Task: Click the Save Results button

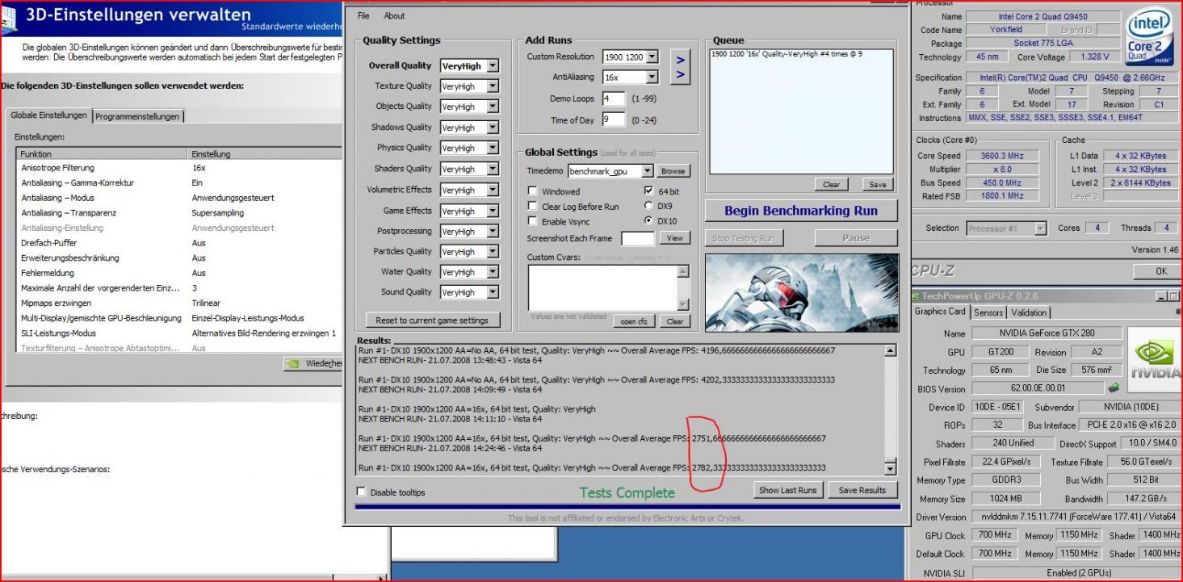Action: click(862, 490)
